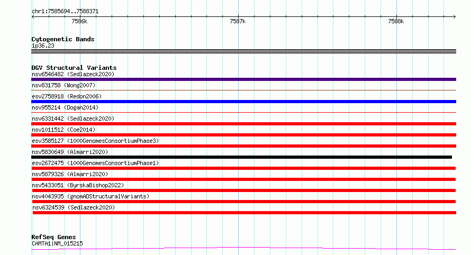Click the chr1:7585694..7588371 coordinate label

(x=65, y=12)
